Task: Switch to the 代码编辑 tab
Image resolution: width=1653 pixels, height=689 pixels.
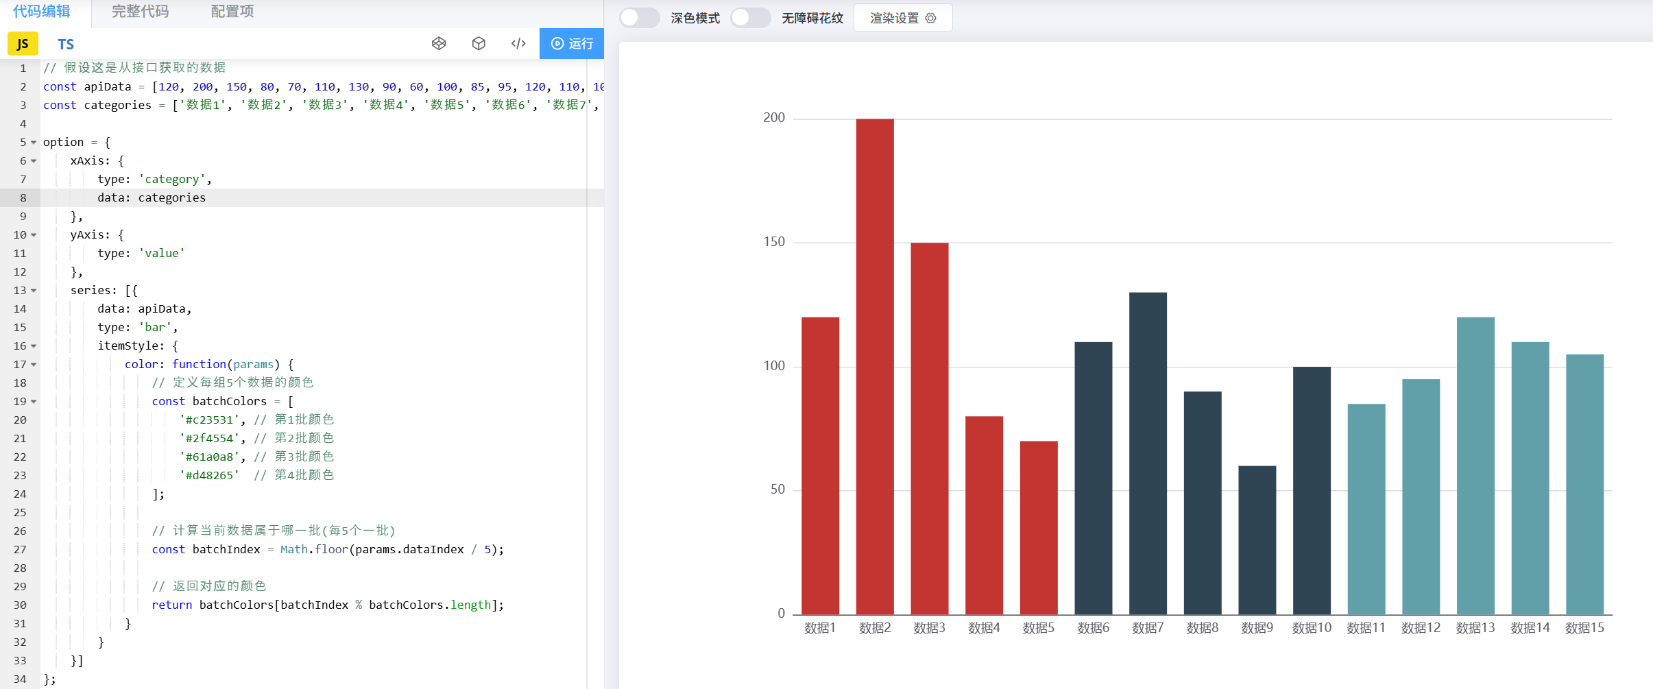Action: point(42,12)
